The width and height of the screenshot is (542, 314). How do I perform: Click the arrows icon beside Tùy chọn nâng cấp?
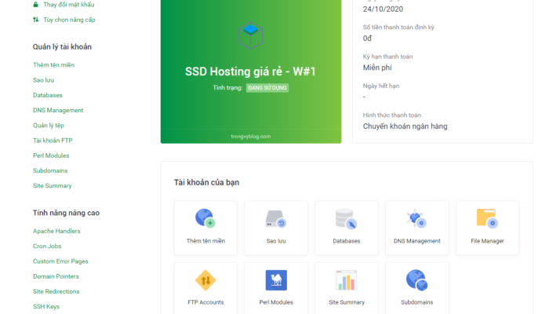click(35, 20)
